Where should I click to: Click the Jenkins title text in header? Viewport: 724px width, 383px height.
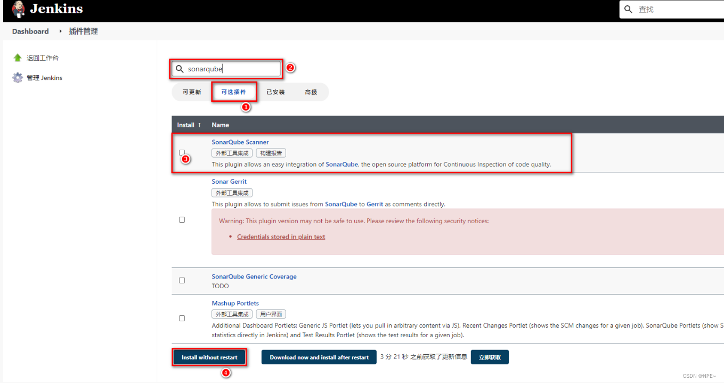point(56,9)
